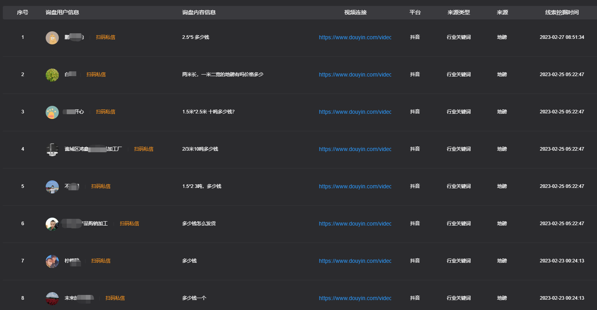Click the inquiry text 多少钱怎么发货
Screen dimensions: 597x310
(x=199, y=224)
